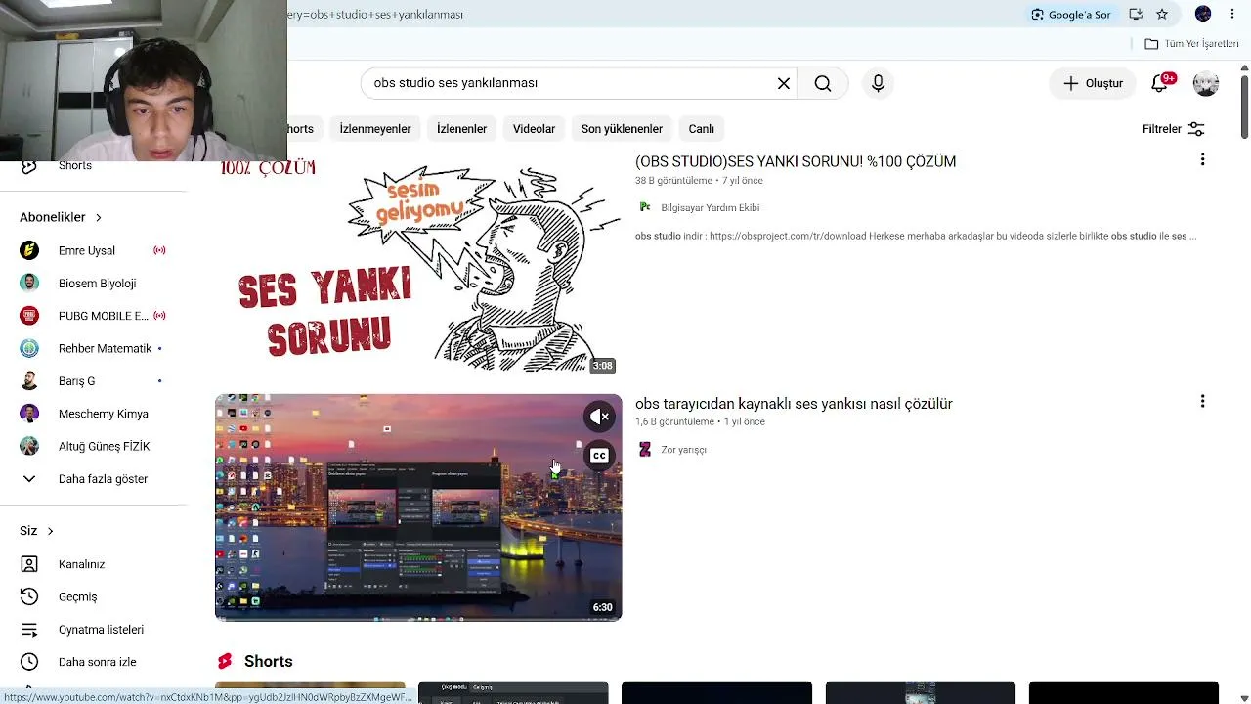Click the Daha sonra izle clock icon
This screenshot has width=1251, height=704.
29,662
